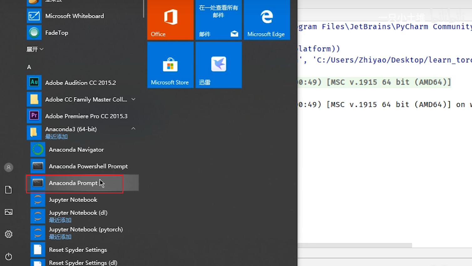Image resolution: width=472 pixels, height=266 pixels.
Task: Click the Start menu app list scrollbar
Action: (144, 9)
